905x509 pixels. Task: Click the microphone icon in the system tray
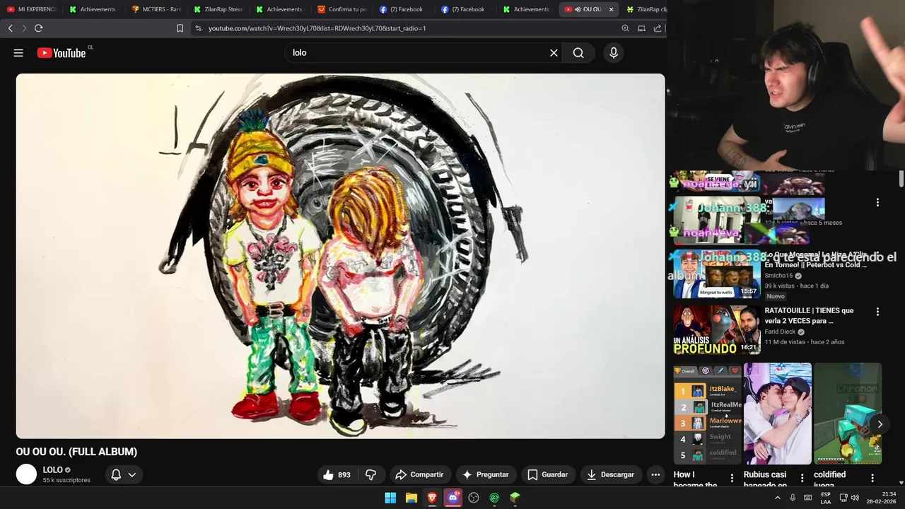793,498
